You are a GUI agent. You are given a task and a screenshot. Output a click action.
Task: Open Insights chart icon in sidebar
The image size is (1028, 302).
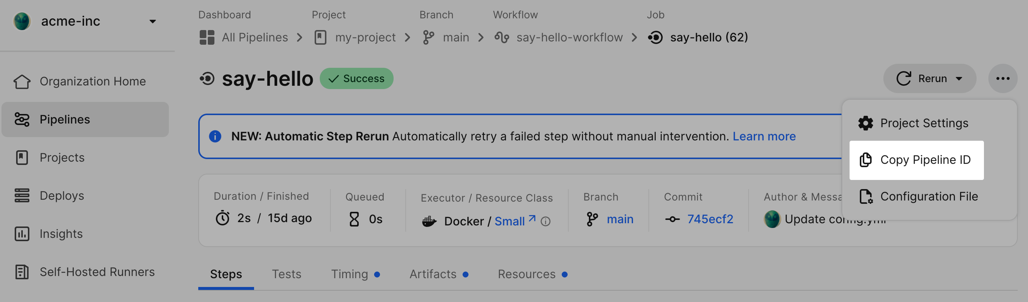pyautogui.click(x=22, y=234)
